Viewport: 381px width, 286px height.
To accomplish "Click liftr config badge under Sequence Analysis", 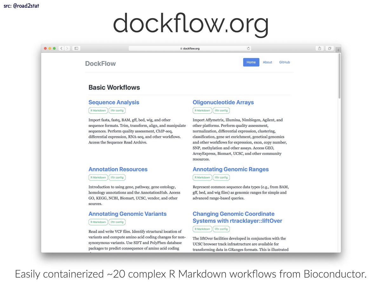I will 117,110.
